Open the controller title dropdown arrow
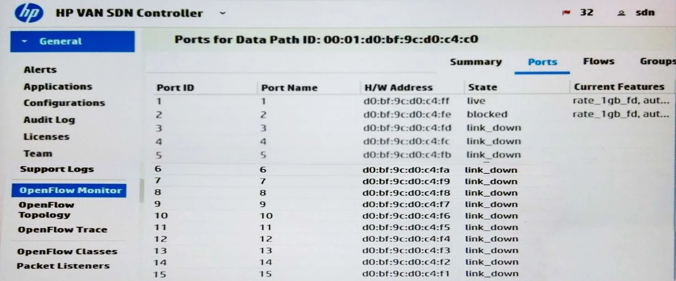 tap(223, 13)
